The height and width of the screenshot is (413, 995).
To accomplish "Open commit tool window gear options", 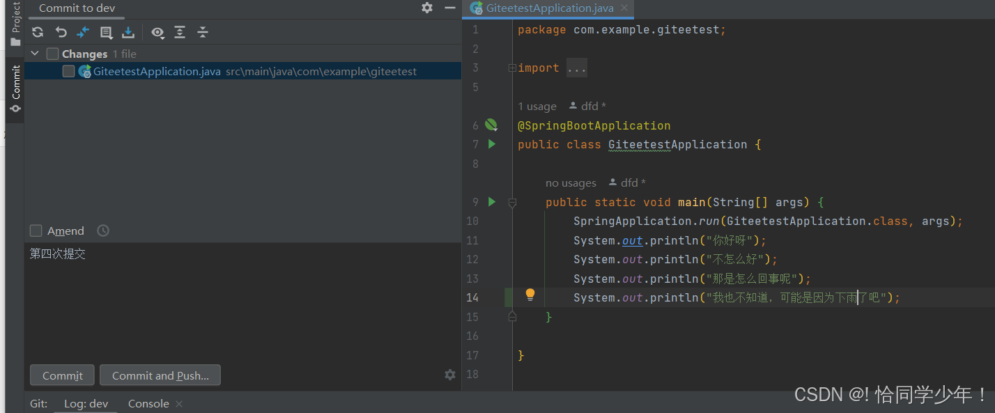I will coord(427,8).
